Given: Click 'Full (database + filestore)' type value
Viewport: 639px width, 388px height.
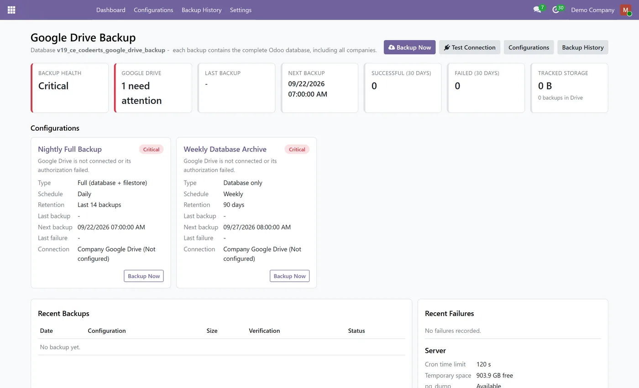Looking at the screenshot, I should click(x=112, y=183).
